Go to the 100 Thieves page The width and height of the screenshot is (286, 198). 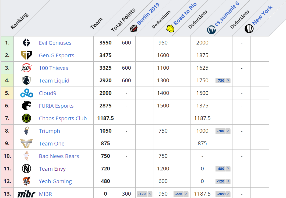click(54, 68)
